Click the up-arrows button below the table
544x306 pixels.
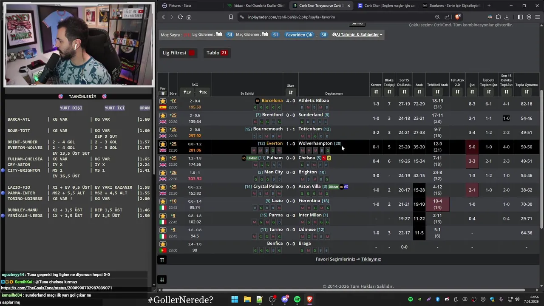tap(162, 260)
